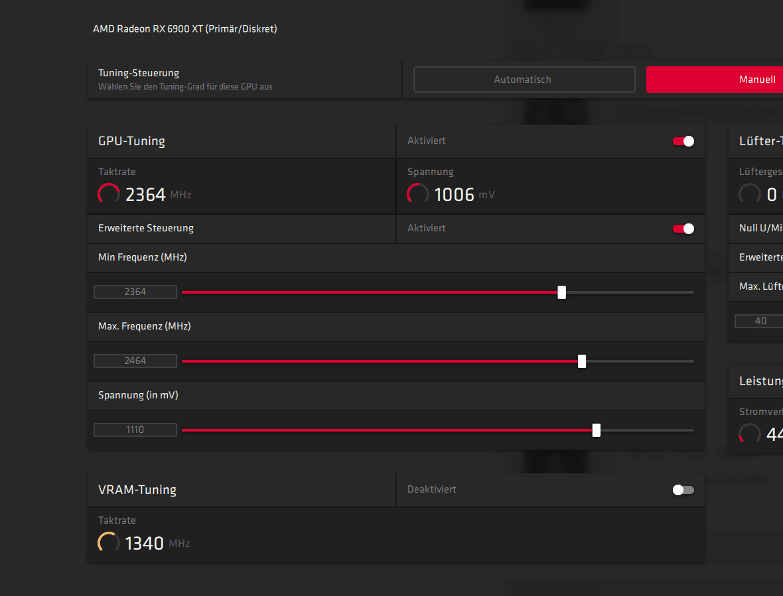Click Min Frequenz value field 2364
Screen dimensions: 783x596
(135, 292)
